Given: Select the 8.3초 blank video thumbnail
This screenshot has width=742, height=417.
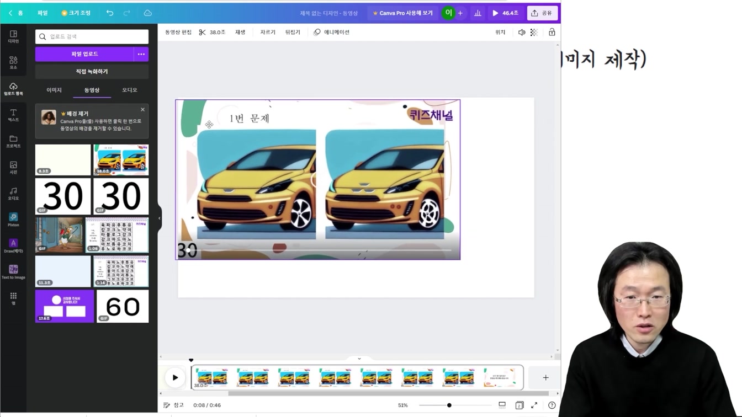Looking at the screenshot, I should tap(63, 160).
